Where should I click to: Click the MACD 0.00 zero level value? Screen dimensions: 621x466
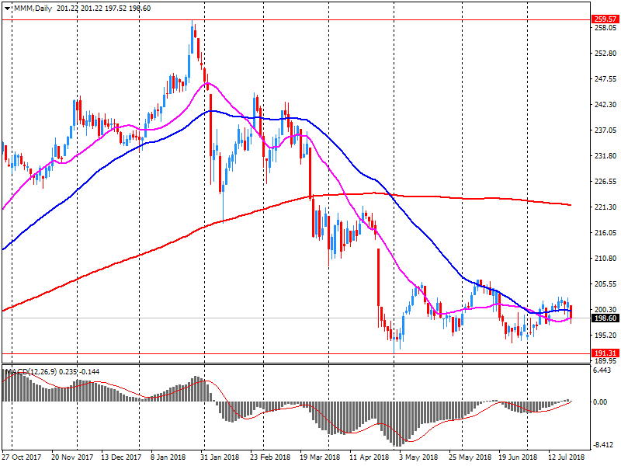point(600,402)
